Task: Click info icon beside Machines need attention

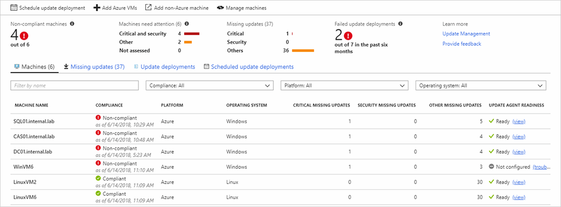Action: click(187, 23)
